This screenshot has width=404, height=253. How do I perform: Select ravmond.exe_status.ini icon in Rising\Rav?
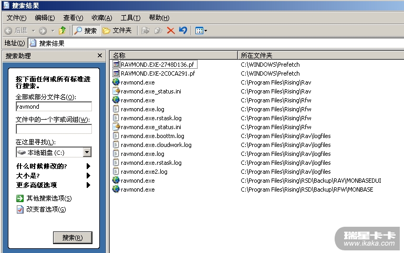116,91
